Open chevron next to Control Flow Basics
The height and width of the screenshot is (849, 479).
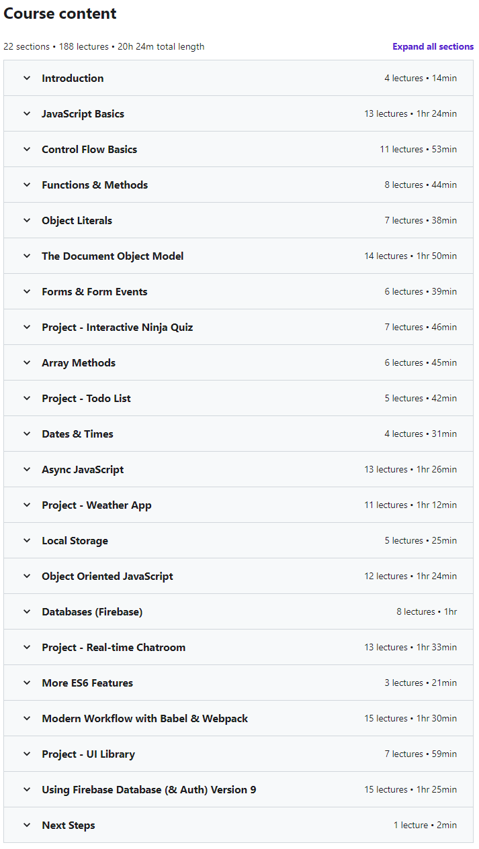(27, 149)
